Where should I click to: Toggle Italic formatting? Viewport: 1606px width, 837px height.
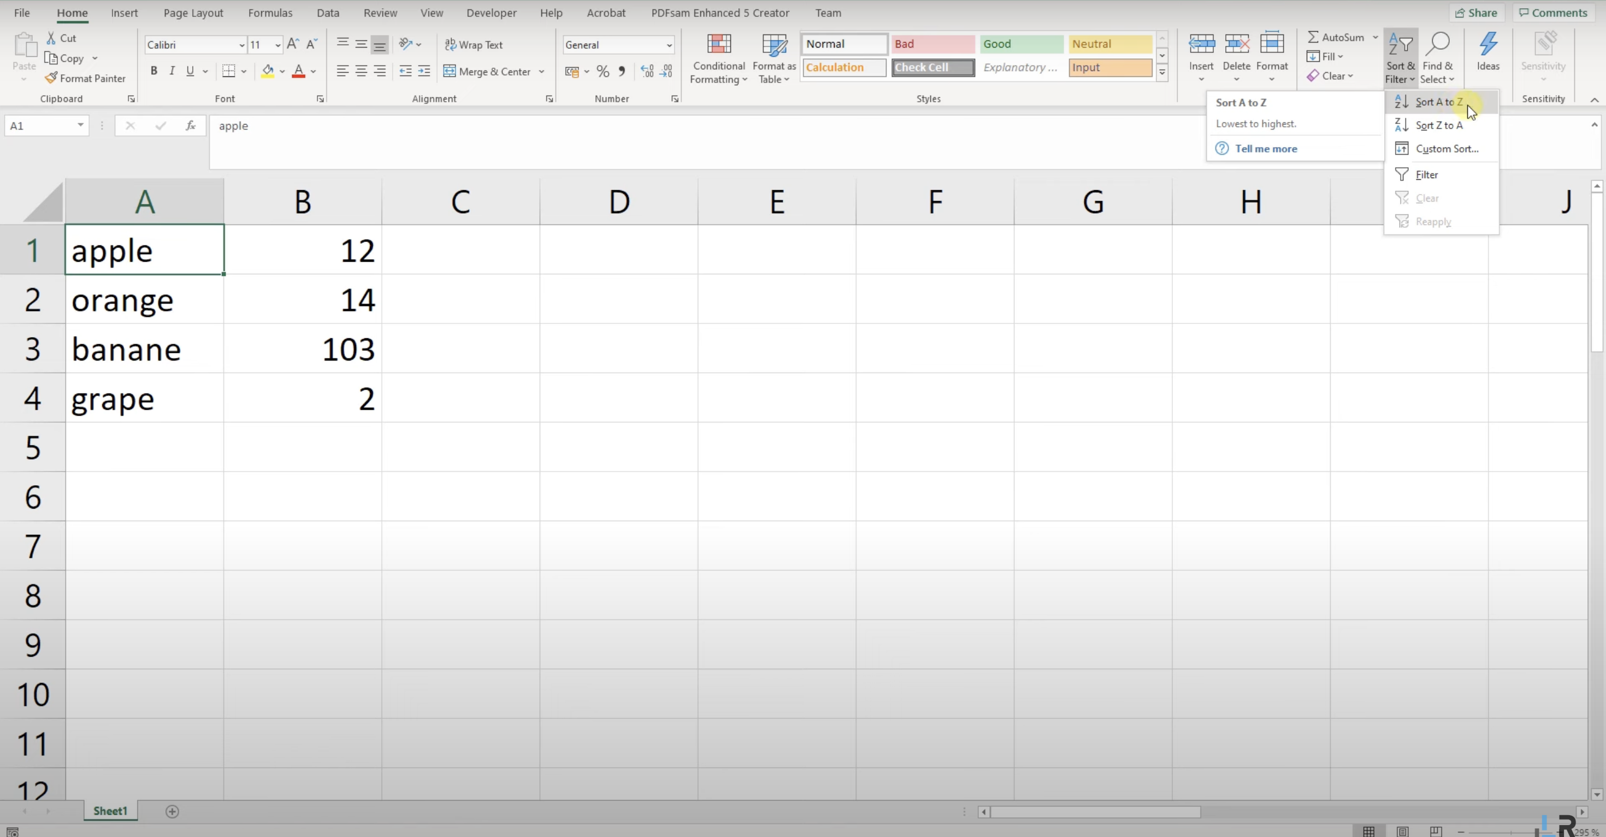(x=172, y=71)
